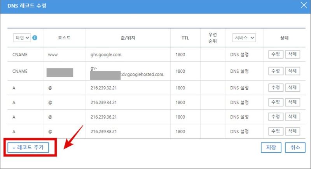Select the 216.239.32.21 value
The height and width of the screenshot is (169, 311).
[103, 88]
